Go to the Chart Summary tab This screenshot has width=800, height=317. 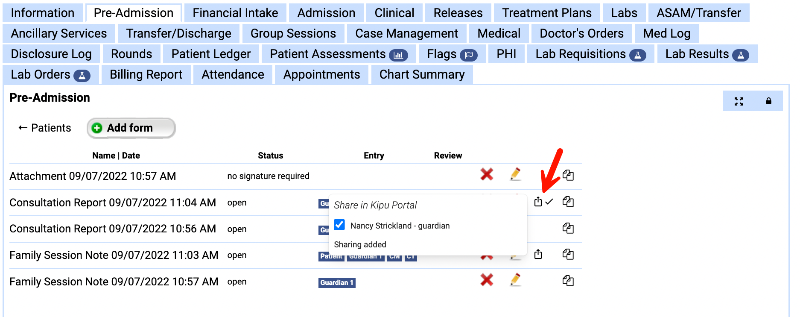(422, 75)
